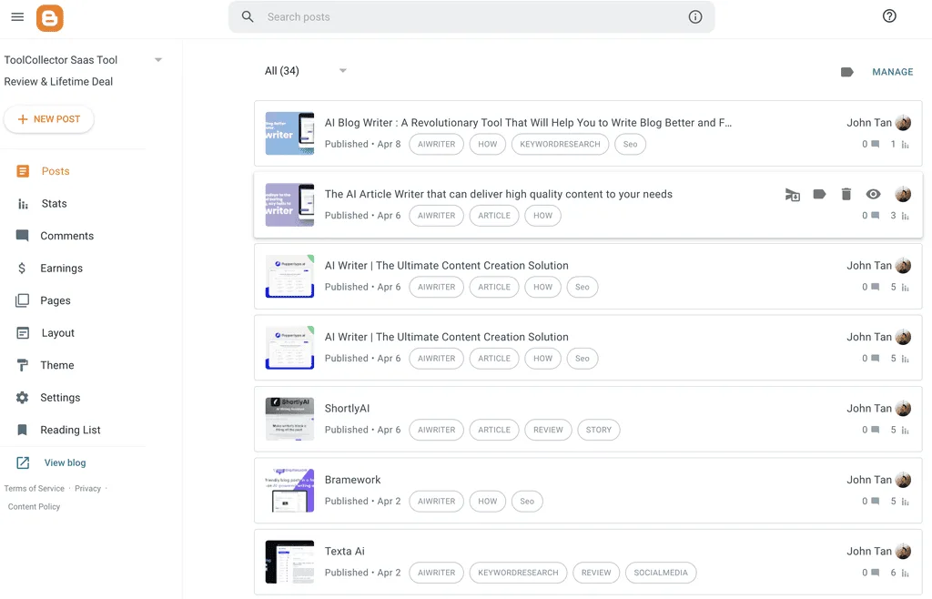Delete the AI Article Writer post
The width and height of the screenshot is (932, 599).
click(x=846, y=194)
